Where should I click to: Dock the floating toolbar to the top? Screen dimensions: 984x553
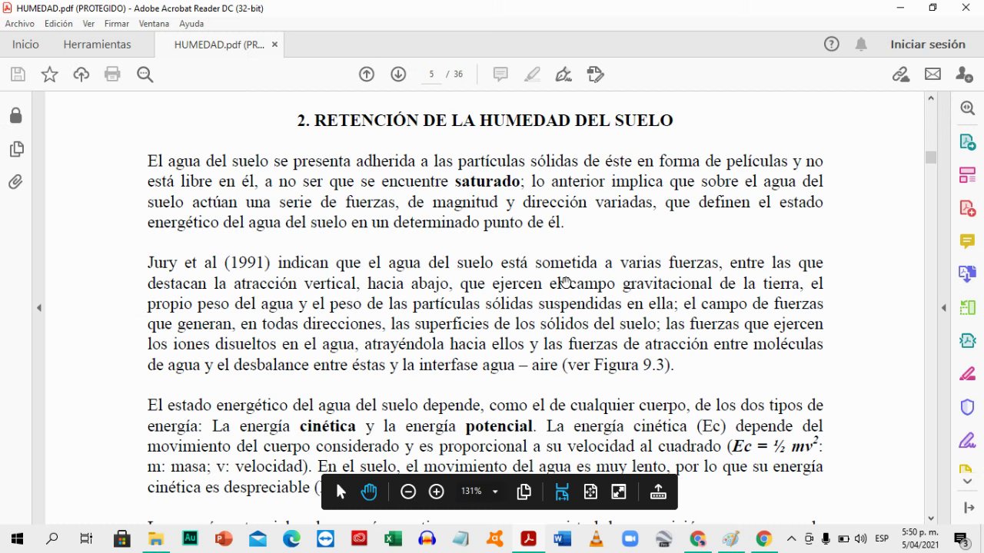coord(658,492)
